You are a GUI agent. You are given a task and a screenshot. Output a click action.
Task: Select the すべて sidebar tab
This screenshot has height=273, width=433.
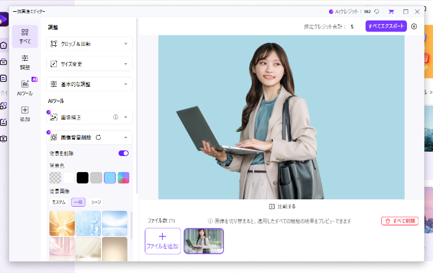[25, 37]
